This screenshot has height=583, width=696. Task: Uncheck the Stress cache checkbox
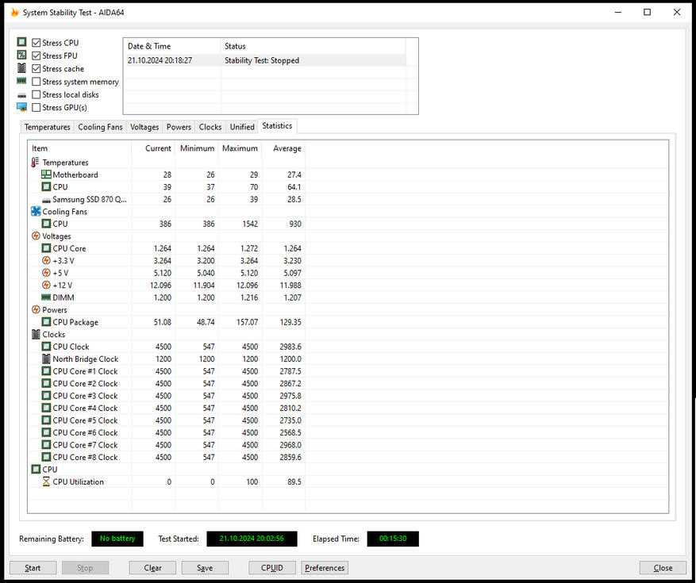click(37, 69)
